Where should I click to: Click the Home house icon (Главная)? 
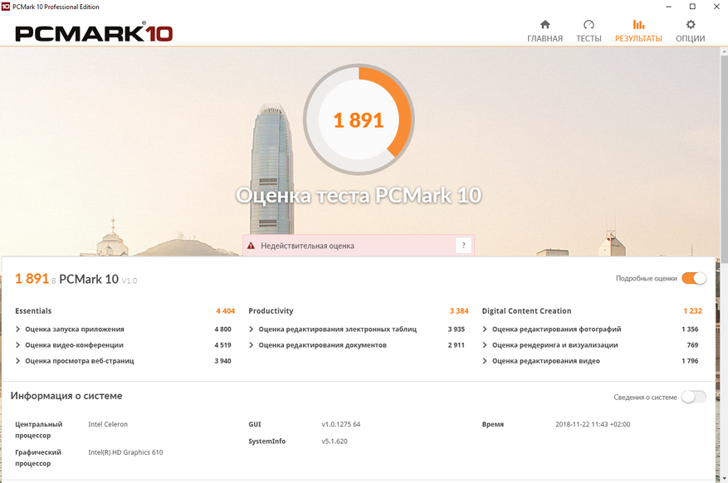coord(545,25)
